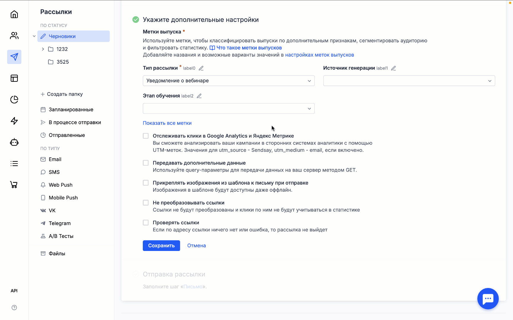Select Telegram mailing type
Image resolution: width=513 pixels, height=320 pixels.
point(60,223)
